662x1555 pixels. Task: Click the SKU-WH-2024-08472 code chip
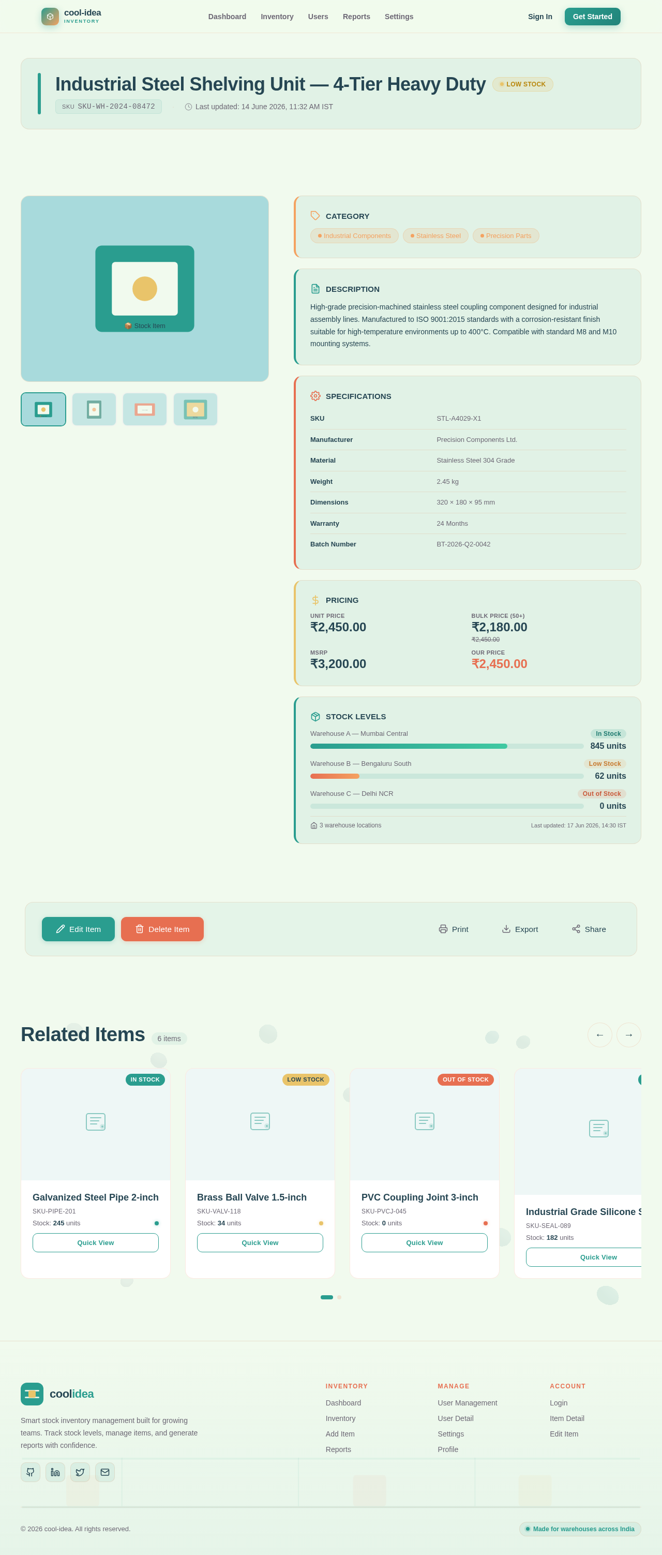pyautogui.click(x=109, y=106)
